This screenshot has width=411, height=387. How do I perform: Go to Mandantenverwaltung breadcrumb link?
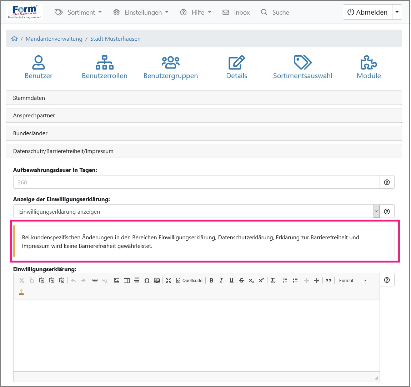pos(54,39)
